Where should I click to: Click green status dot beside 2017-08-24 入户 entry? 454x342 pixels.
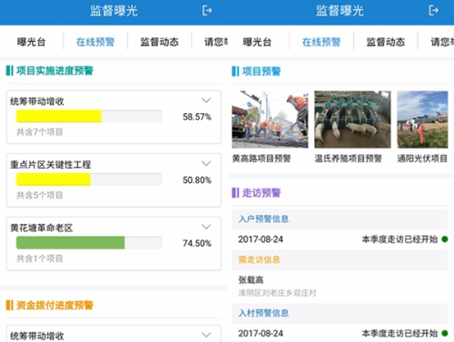click(445, 239)
